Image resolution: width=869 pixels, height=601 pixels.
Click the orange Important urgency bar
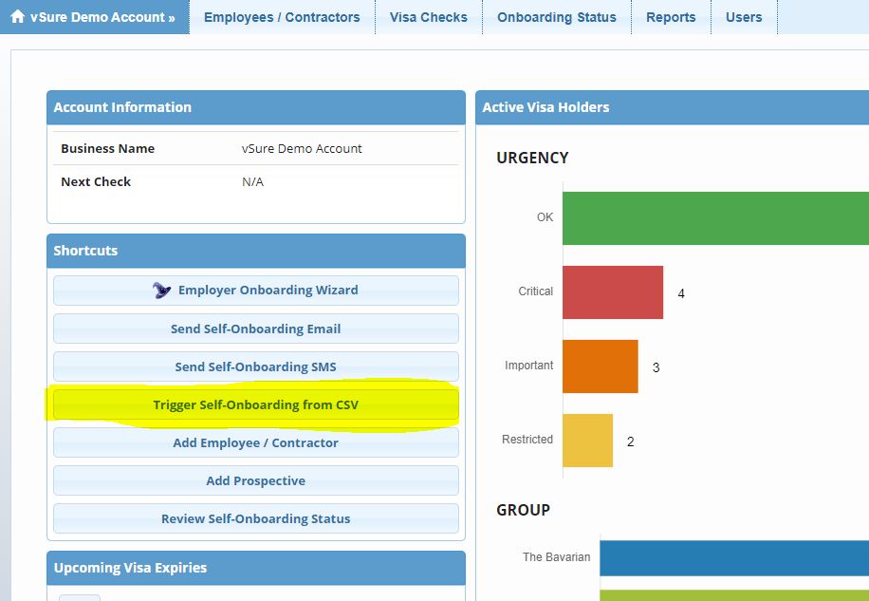[600, 366]
